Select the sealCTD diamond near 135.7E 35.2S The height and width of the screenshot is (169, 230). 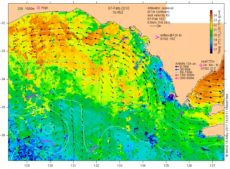181,113
